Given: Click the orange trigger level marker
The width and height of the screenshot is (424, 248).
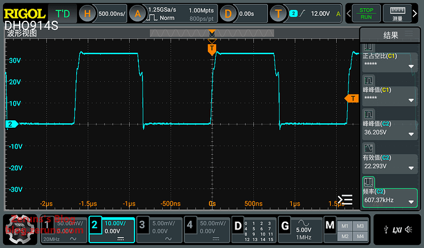Looking at the screenshot, I should tap(351, 98).
